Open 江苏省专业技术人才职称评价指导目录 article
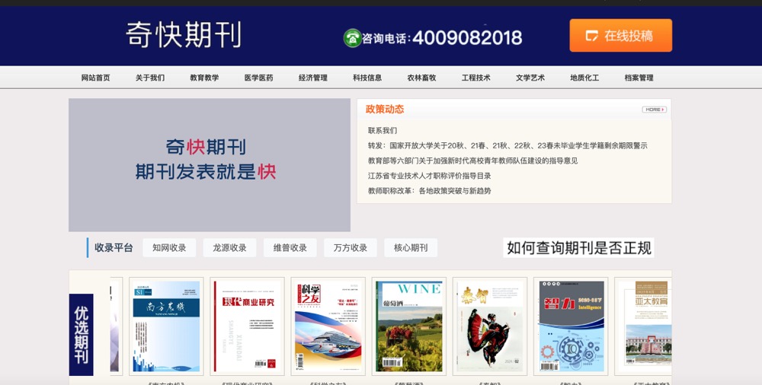This screenshot has height=385, width=762. click(x=429, y=176)
